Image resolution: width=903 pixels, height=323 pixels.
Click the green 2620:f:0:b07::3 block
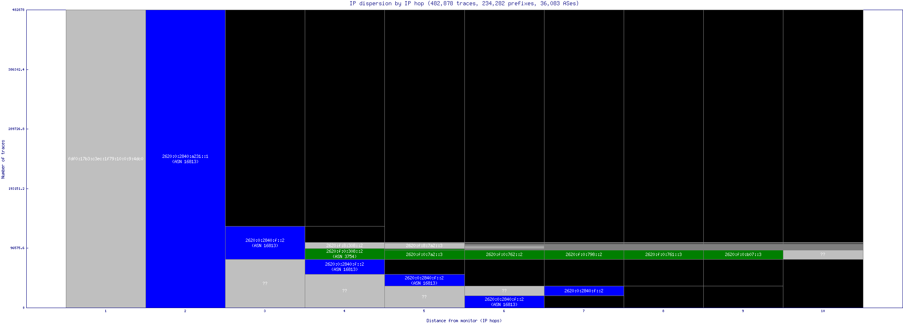743,254
